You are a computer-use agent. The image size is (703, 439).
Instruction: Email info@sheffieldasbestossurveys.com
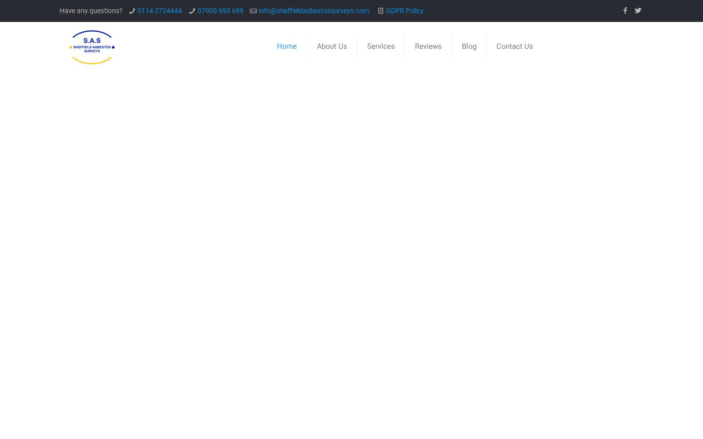(313, 11)
